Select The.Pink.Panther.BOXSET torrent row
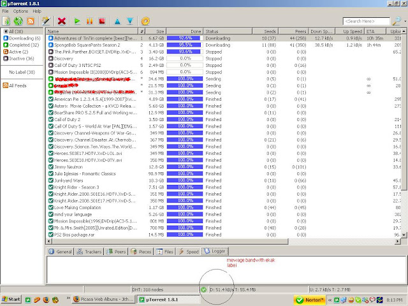The width and height of the screenshot is (408, 306). click(223, 52)
